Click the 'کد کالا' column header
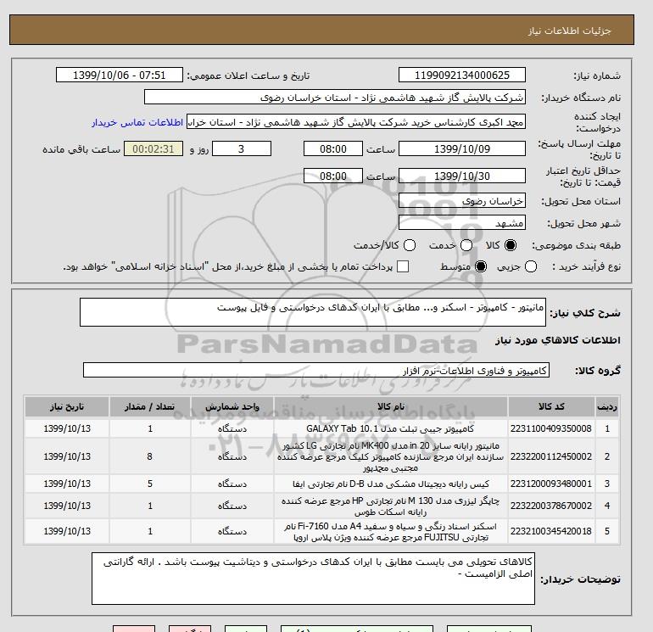The image size is (653, 632). pyautogui.click(x=551, y=406)
